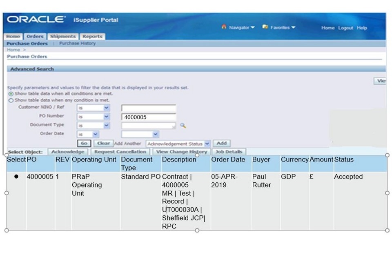Switch to the Reports tab
Image resolution: width=392 pixels, height=261 pixels.
pos(92,36)
